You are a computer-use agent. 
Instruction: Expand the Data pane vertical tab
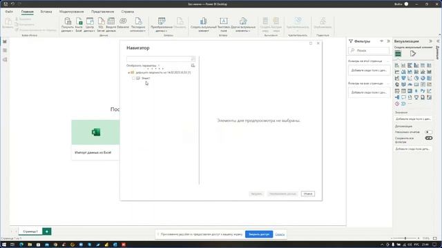438,52
